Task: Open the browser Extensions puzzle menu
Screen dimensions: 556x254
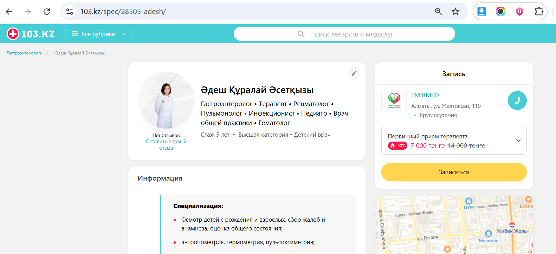Action: pyautogui.click(x=539, y=12)
